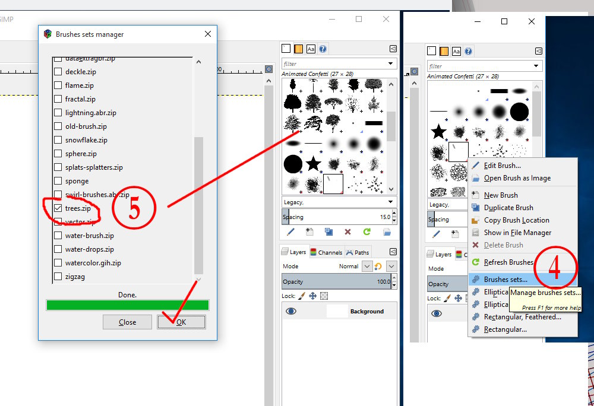594x406 pixels.
Task: Switch to the Channels tab
Action: point(326,252)
